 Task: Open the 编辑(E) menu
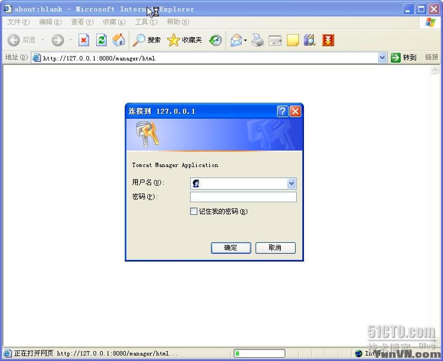[50, 22]
